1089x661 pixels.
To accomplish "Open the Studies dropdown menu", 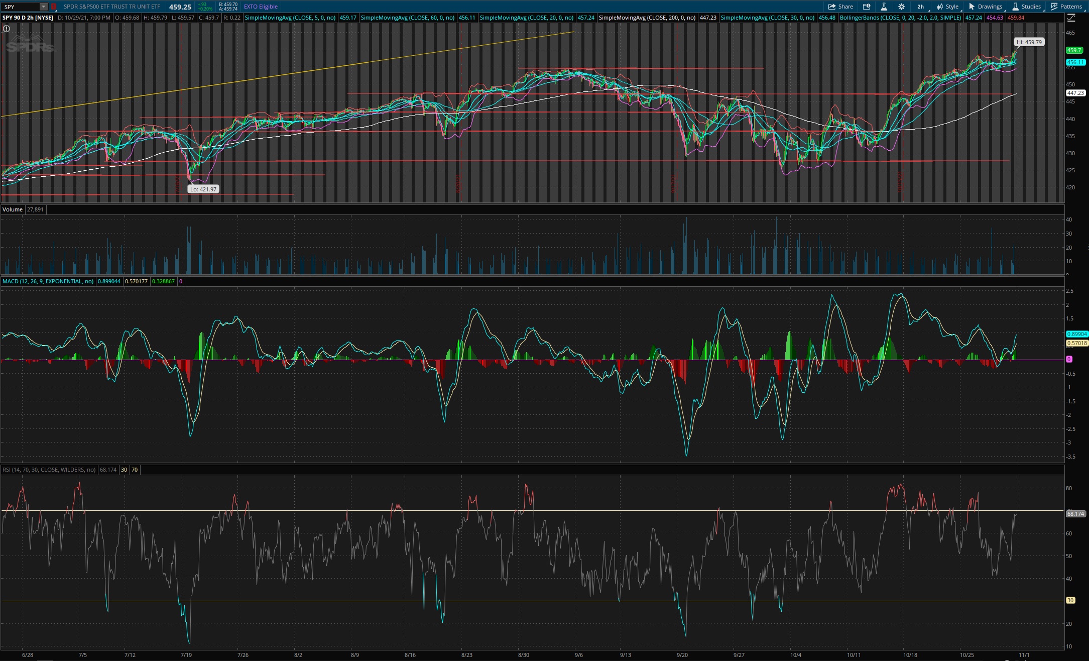I will click(x=1027, y=7).
